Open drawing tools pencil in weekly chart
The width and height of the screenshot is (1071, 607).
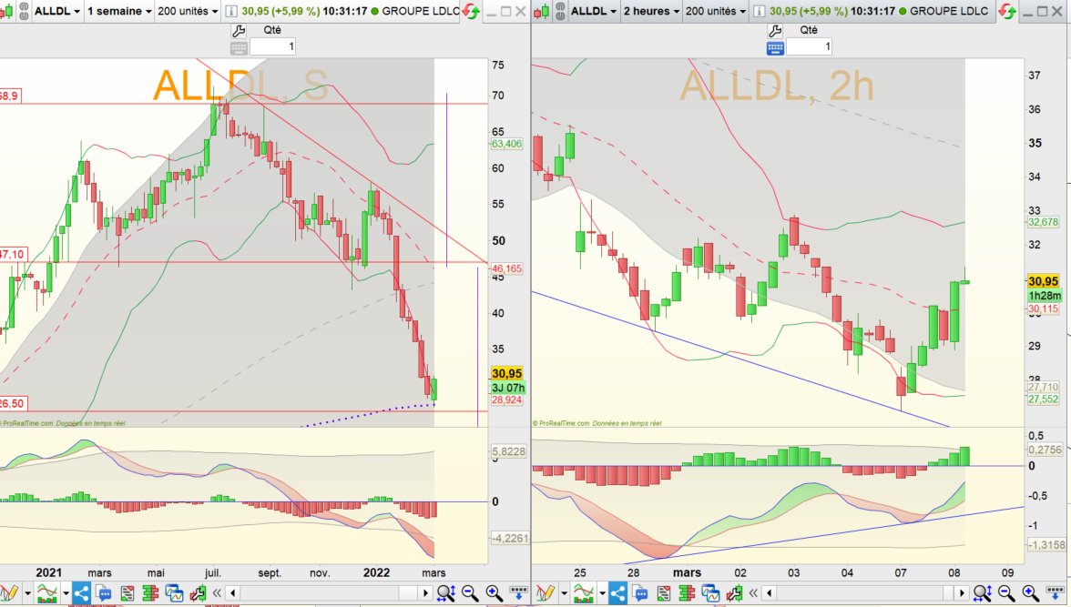(9, 592)
